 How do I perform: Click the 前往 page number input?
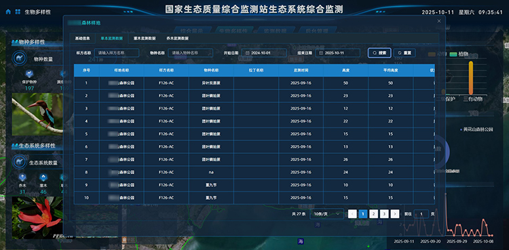421,213
